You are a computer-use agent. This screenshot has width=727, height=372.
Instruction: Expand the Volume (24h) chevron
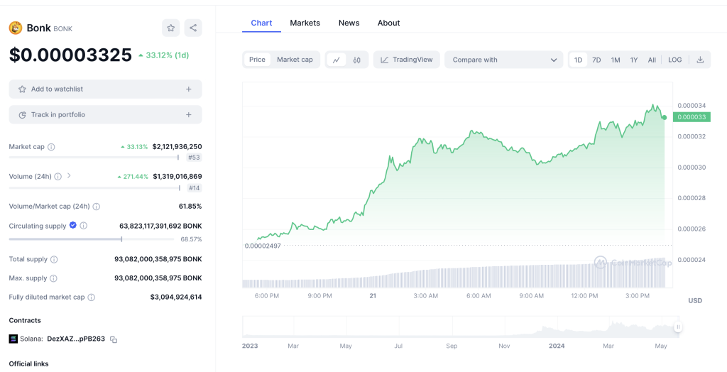(69, 176)
